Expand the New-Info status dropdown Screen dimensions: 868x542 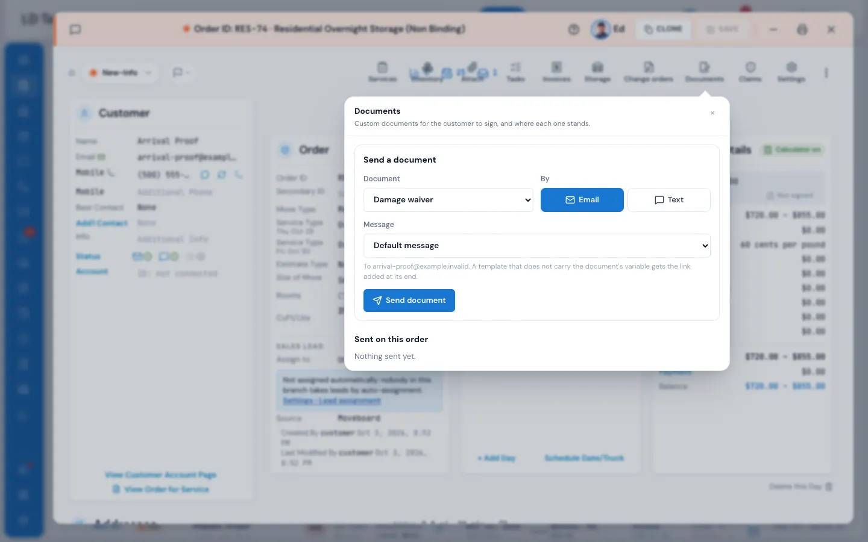point(121,73)
